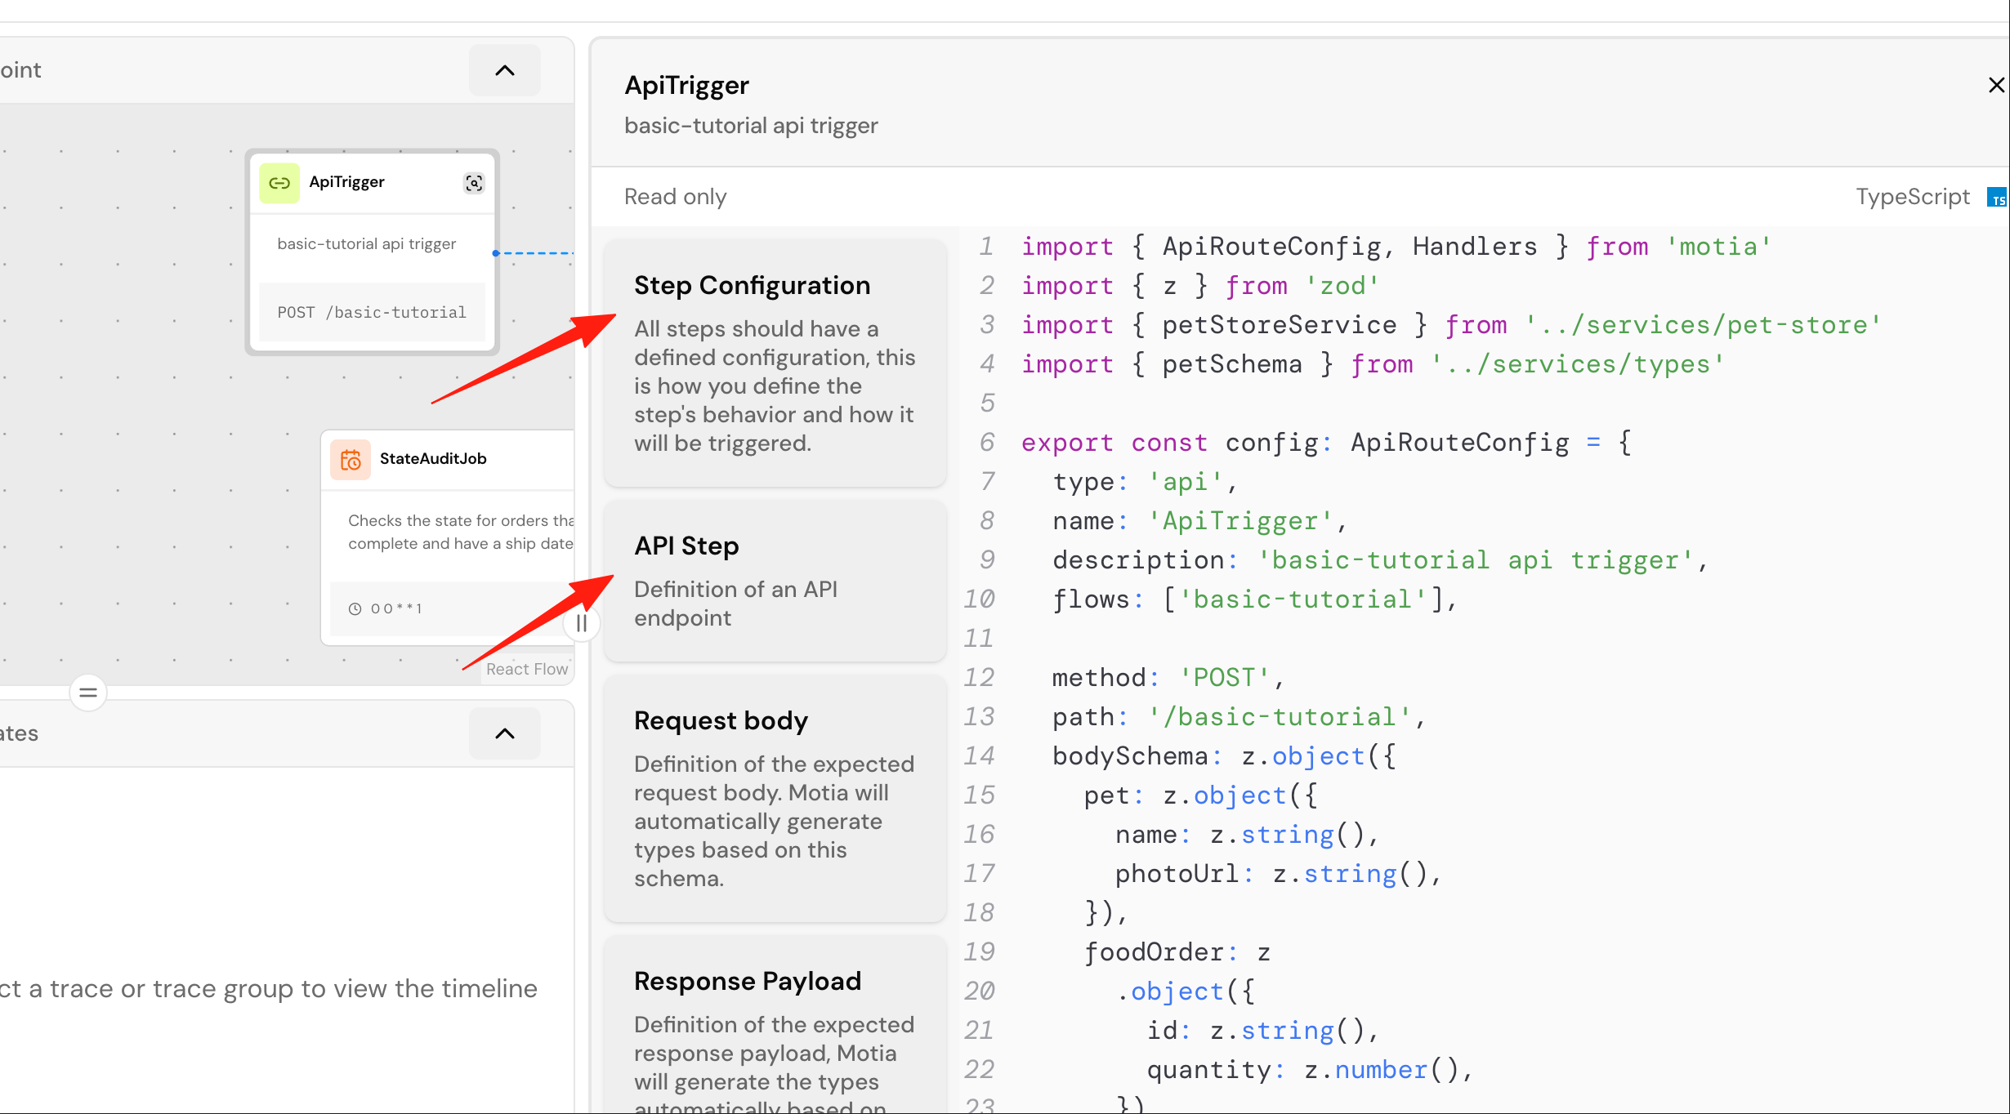Click the StateAuditJob calendar clock icon
The width and height of the screenshot is (2010, 1114).
point(351,460)
